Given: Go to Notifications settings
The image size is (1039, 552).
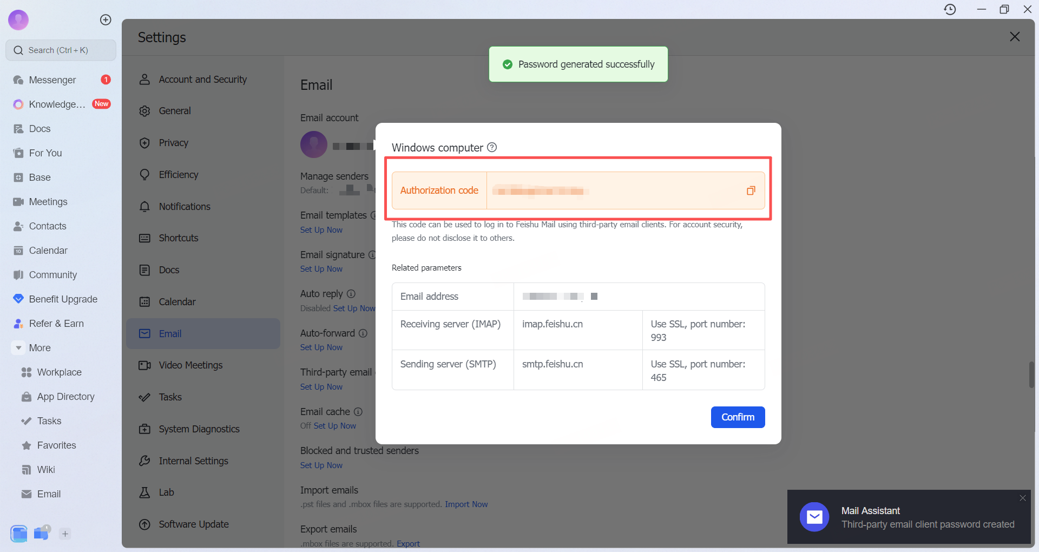Looking at the screenshot, I should [x=184, y=207].
